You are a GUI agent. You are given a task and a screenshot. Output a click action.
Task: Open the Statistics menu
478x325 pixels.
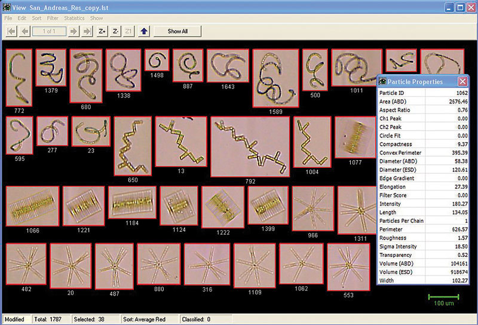(74, 19)
